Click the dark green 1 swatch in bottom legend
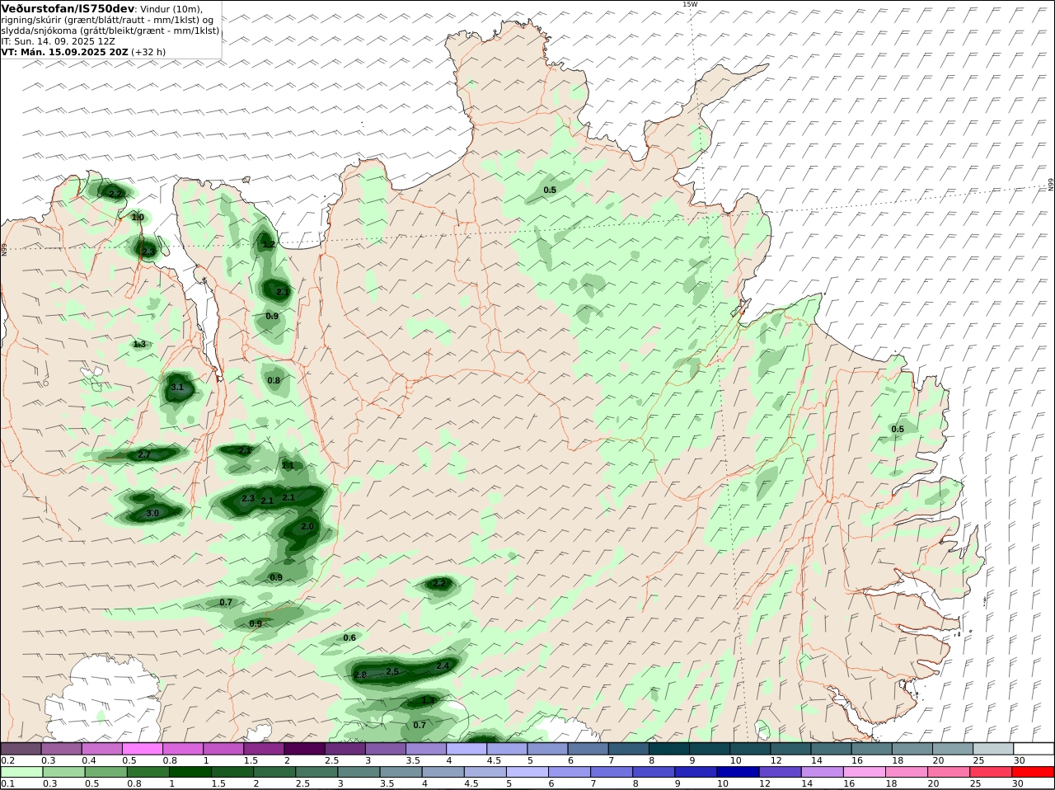Image resolution: width=1055 pixels, height=790 pixels. tap(190, 772)
